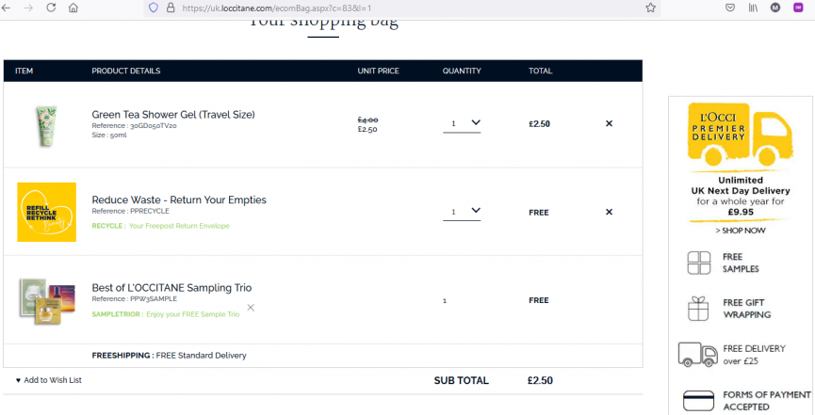Reload the page with refresh icon
815x415 pixels.
[51, 8]
